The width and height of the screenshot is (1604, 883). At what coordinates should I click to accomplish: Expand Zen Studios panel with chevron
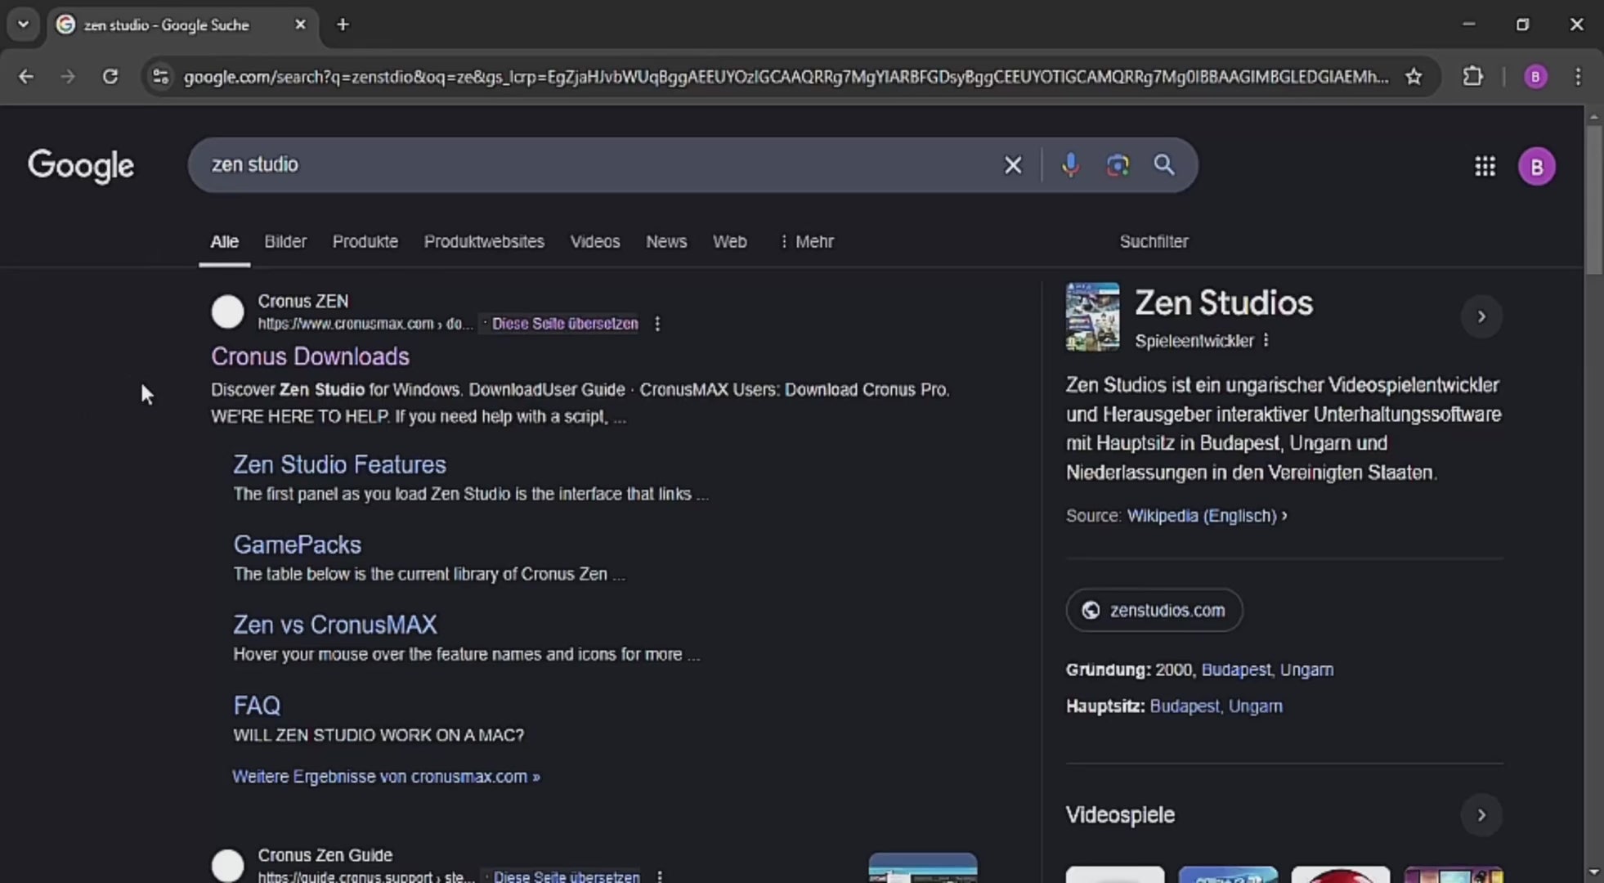(x=1481, y=316)
